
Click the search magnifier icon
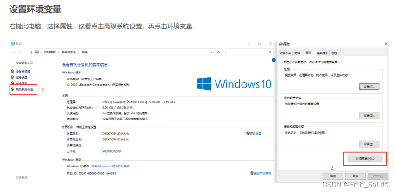click(269, 52)
